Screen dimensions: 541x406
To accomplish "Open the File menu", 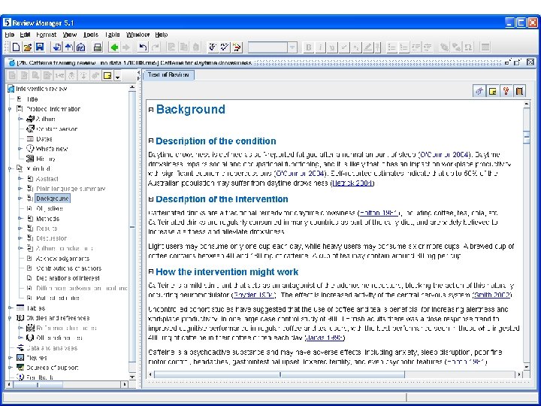I will point(9,35).
